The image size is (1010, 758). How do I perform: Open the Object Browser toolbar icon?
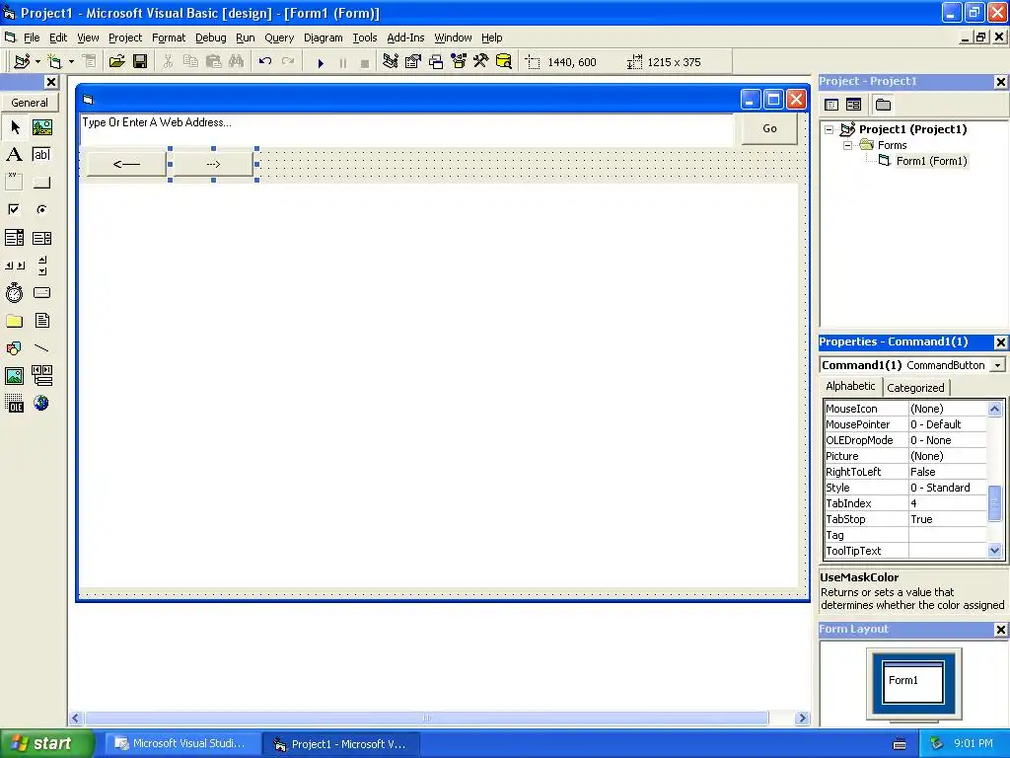[x=458, y=62]
